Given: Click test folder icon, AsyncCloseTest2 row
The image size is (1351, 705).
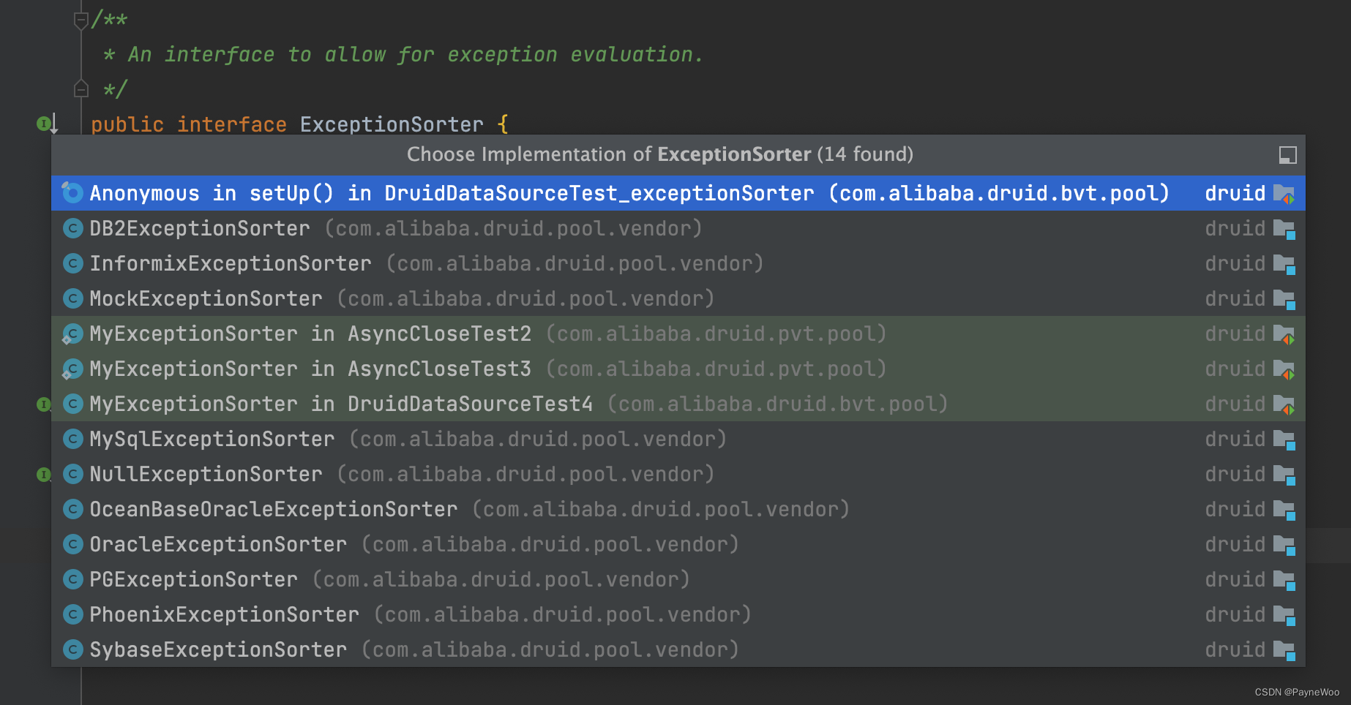Looking at the screenshot, I should (x=1284, y=335).
